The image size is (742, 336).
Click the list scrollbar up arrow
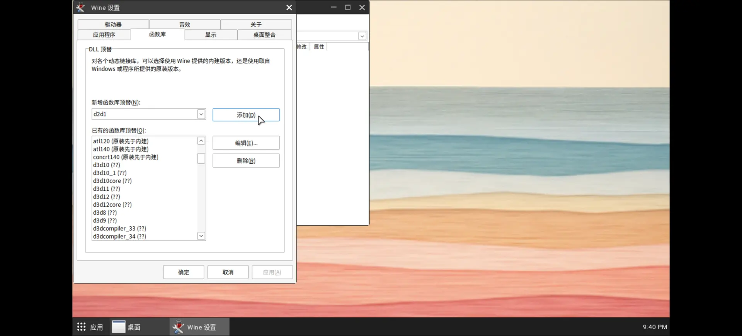click(201, 141)
